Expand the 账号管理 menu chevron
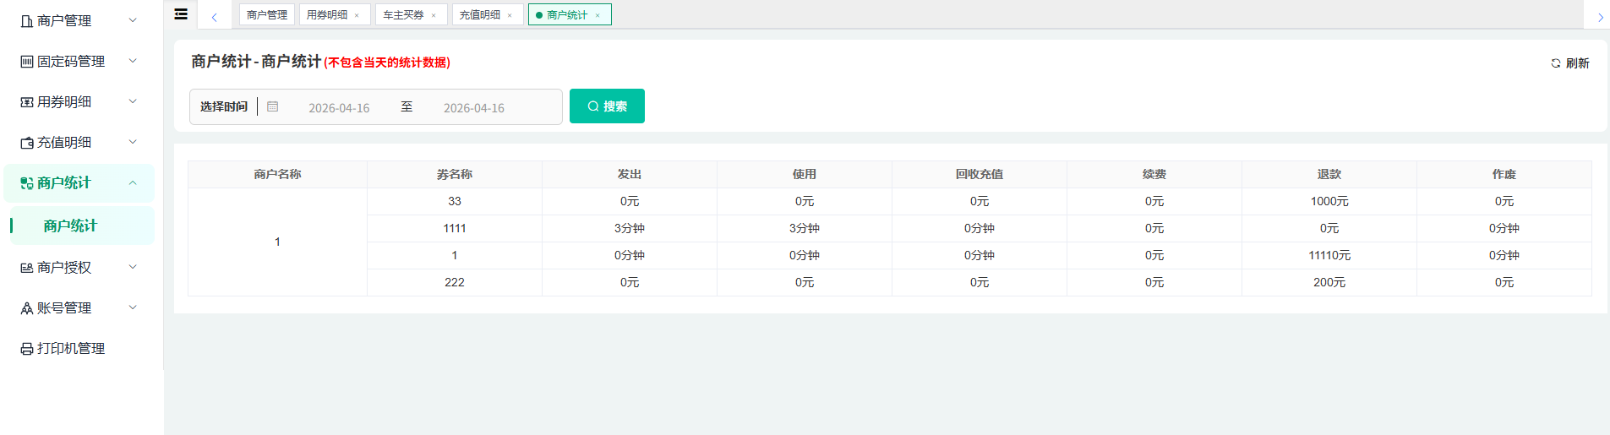The image size is (1610, 435). tap(133, 307)
